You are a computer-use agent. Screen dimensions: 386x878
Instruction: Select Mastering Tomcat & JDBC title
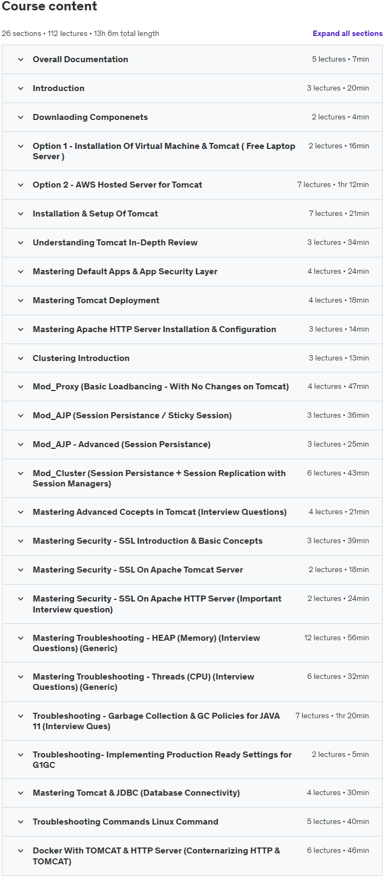[x=136, y=793]
